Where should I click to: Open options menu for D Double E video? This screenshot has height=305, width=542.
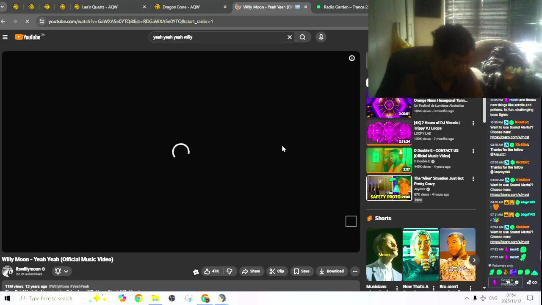coord(473,151)
